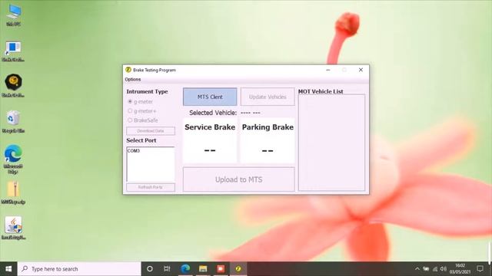492x276 pixels.
Task: Click the Refresh Ports button
Action: point(151,187)
